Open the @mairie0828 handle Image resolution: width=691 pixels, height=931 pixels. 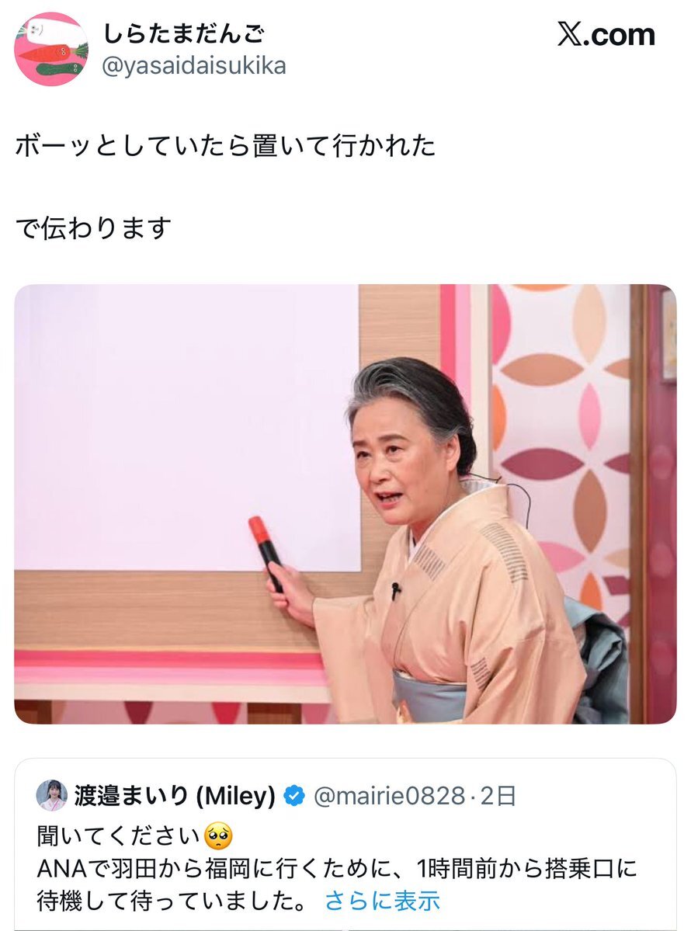coord(389,796)
